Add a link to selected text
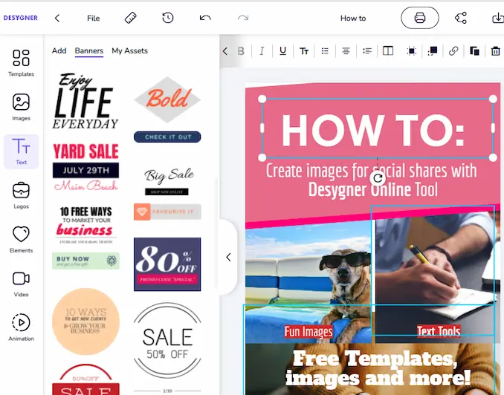Image resolution: width=504 pixels, height=395 pixels. [453, 51]
